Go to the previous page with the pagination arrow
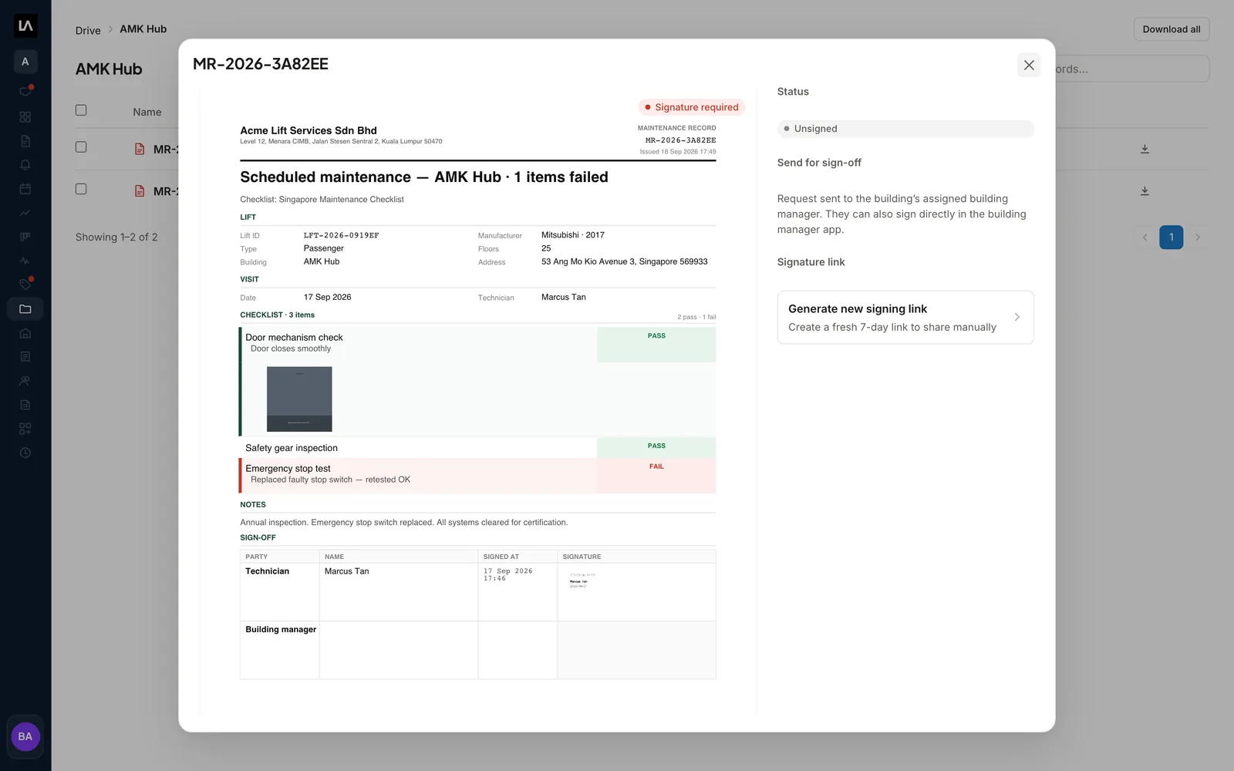 (x=1145, y=237)
